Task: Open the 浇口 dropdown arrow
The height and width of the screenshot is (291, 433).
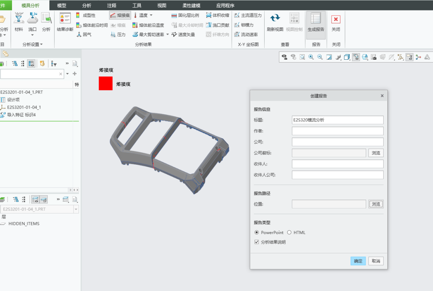Action: pyautogui.click(x=32, y=35)
